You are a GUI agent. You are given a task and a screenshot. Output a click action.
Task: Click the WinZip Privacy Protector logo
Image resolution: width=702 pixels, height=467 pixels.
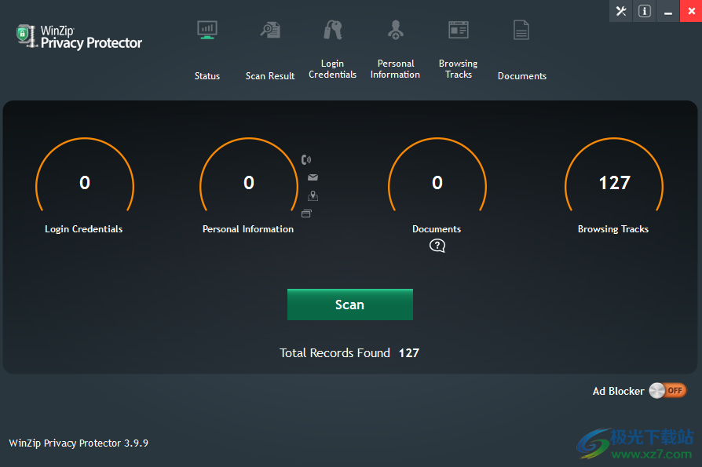pos(79,37)
